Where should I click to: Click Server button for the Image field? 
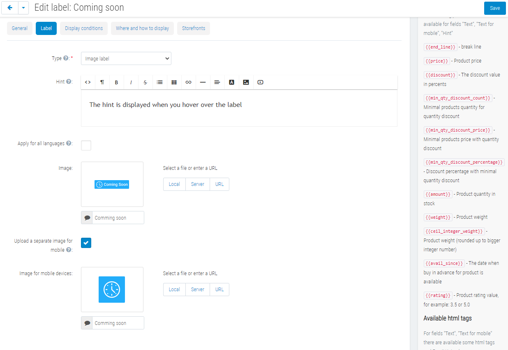point(198,184)
